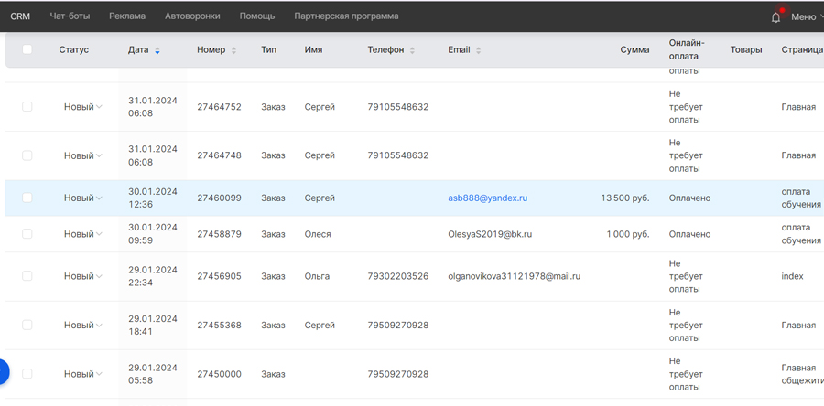Go to Автоворонки in the top navigation

[x=192, y=16]
